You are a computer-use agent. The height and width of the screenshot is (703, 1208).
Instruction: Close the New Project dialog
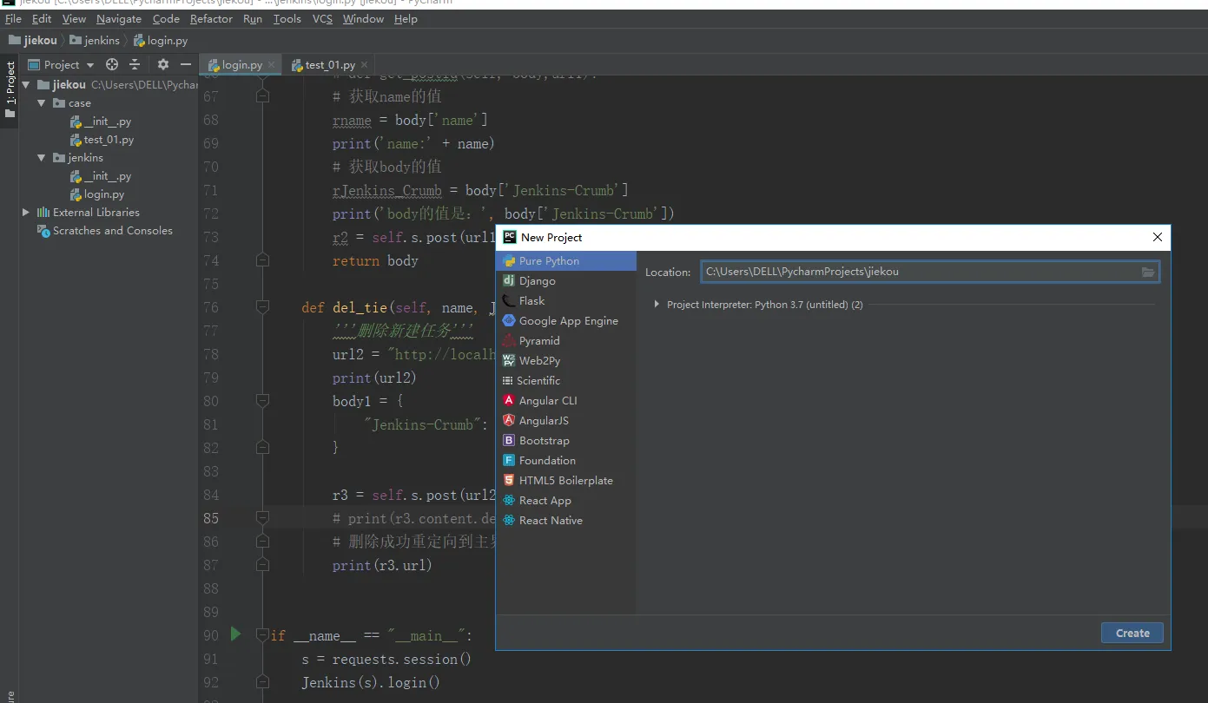point(1157,237)
